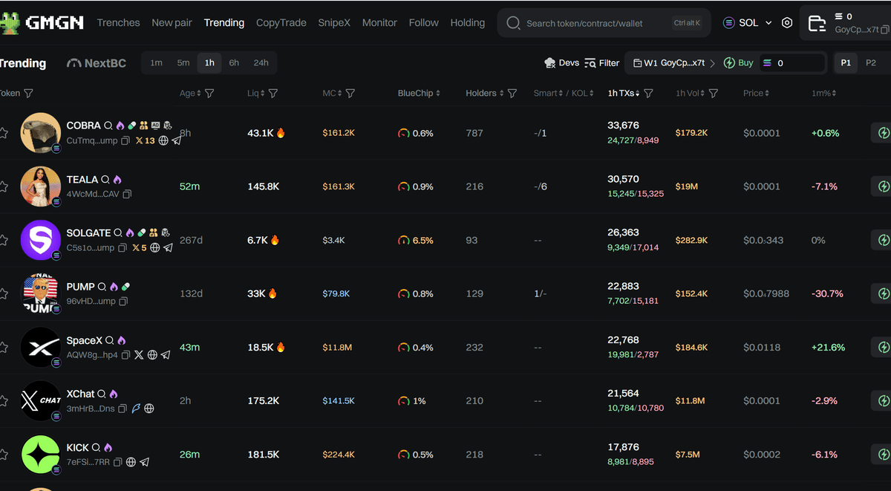Viewport: 891px width, 491px height.
Task: Go to the Trenches nav item
Action: click(118, 23)
